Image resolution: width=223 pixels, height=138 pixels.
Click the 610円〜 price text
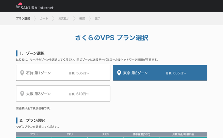click(83, 94)
